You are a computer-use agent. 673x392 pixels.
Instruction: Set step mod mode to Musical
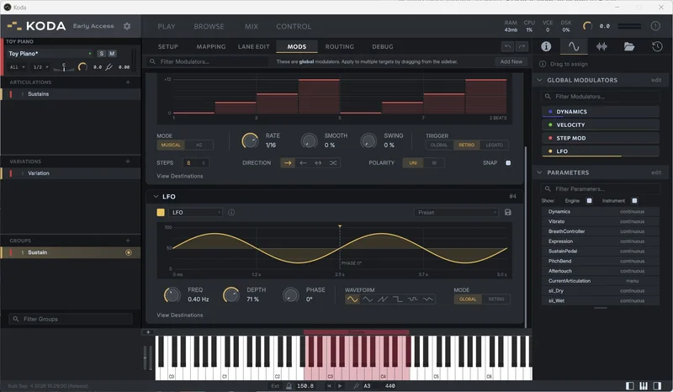171,146
